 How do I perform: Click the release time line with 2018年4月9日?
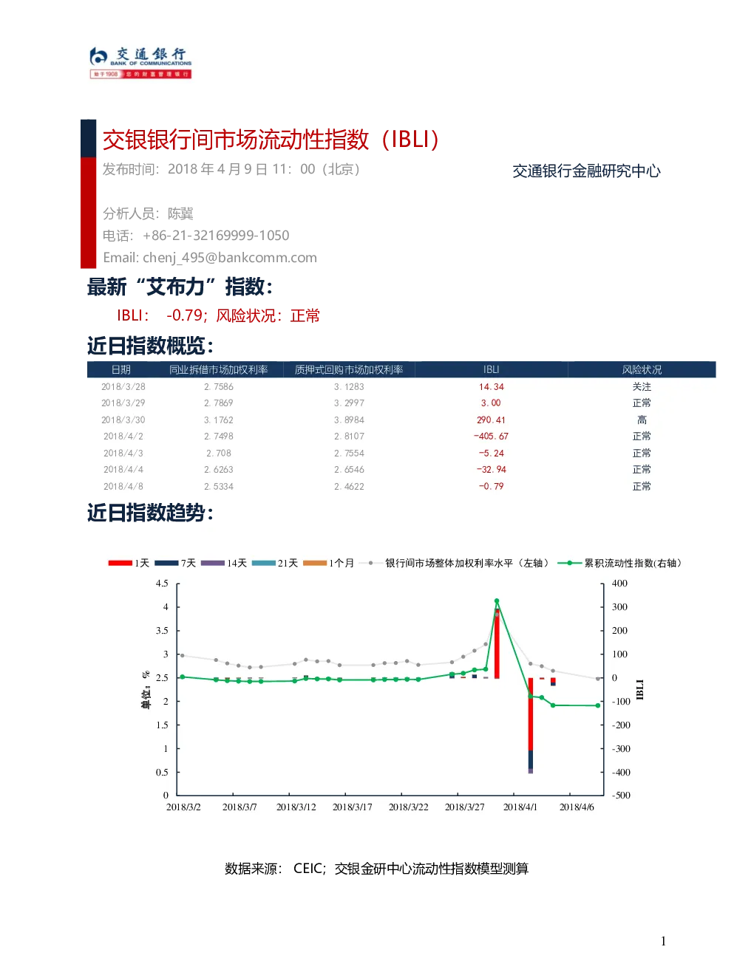tap(231, 169)
